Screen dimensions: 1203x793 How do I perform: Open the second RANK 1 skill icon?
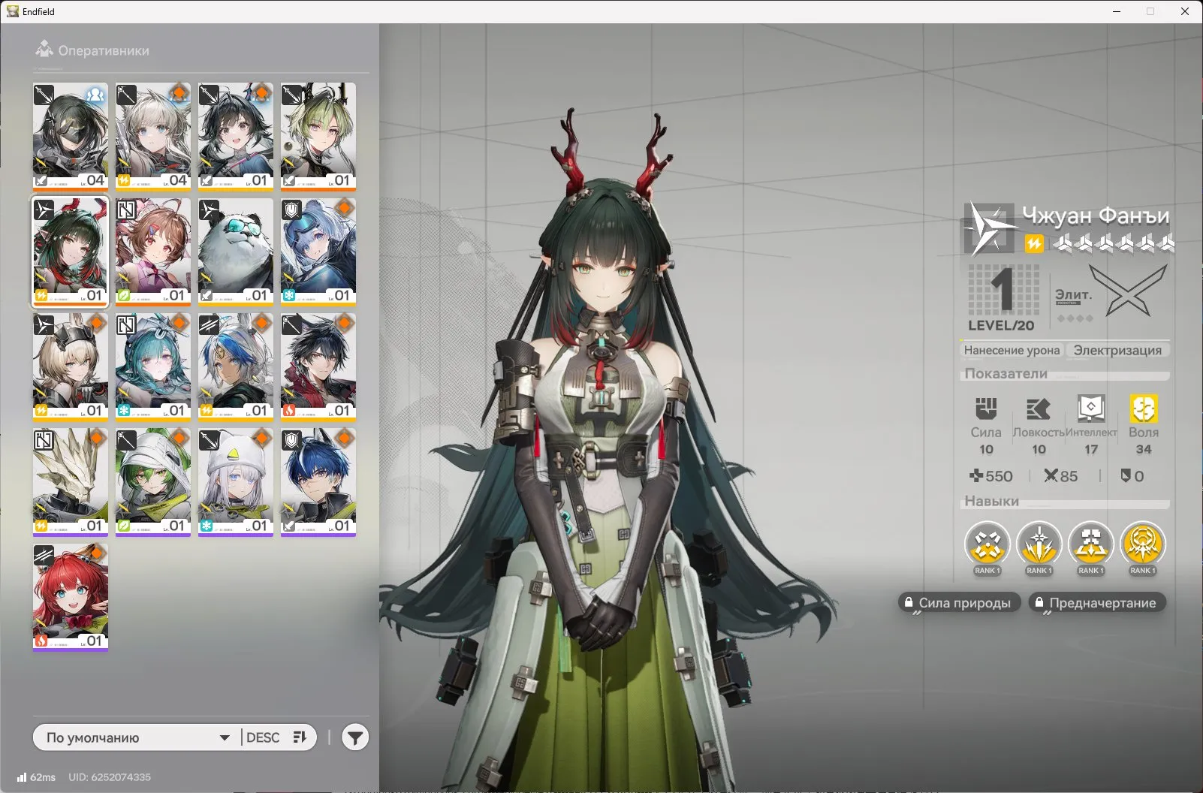tap(1039, 544)
